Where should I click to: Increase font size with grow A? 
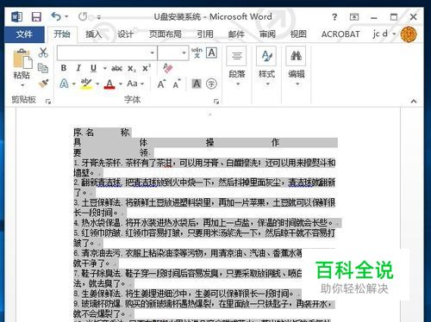(x=162, y=84)
